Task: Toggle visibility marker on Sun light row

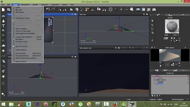Action: 188,82
